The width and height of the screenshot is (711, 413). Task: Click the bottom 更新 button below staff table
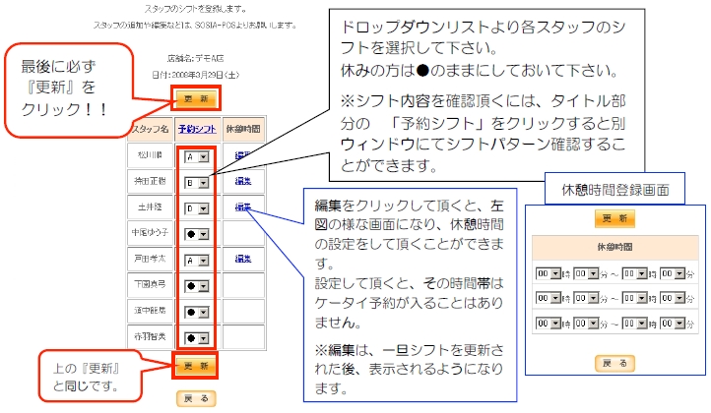195,367
